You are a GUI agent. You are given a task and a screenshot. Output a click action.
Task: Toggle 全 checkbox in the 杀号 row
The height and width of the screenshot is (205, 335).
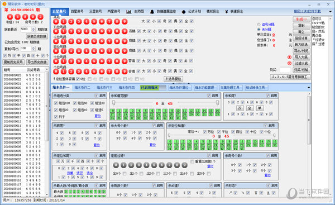coord(192,21)
